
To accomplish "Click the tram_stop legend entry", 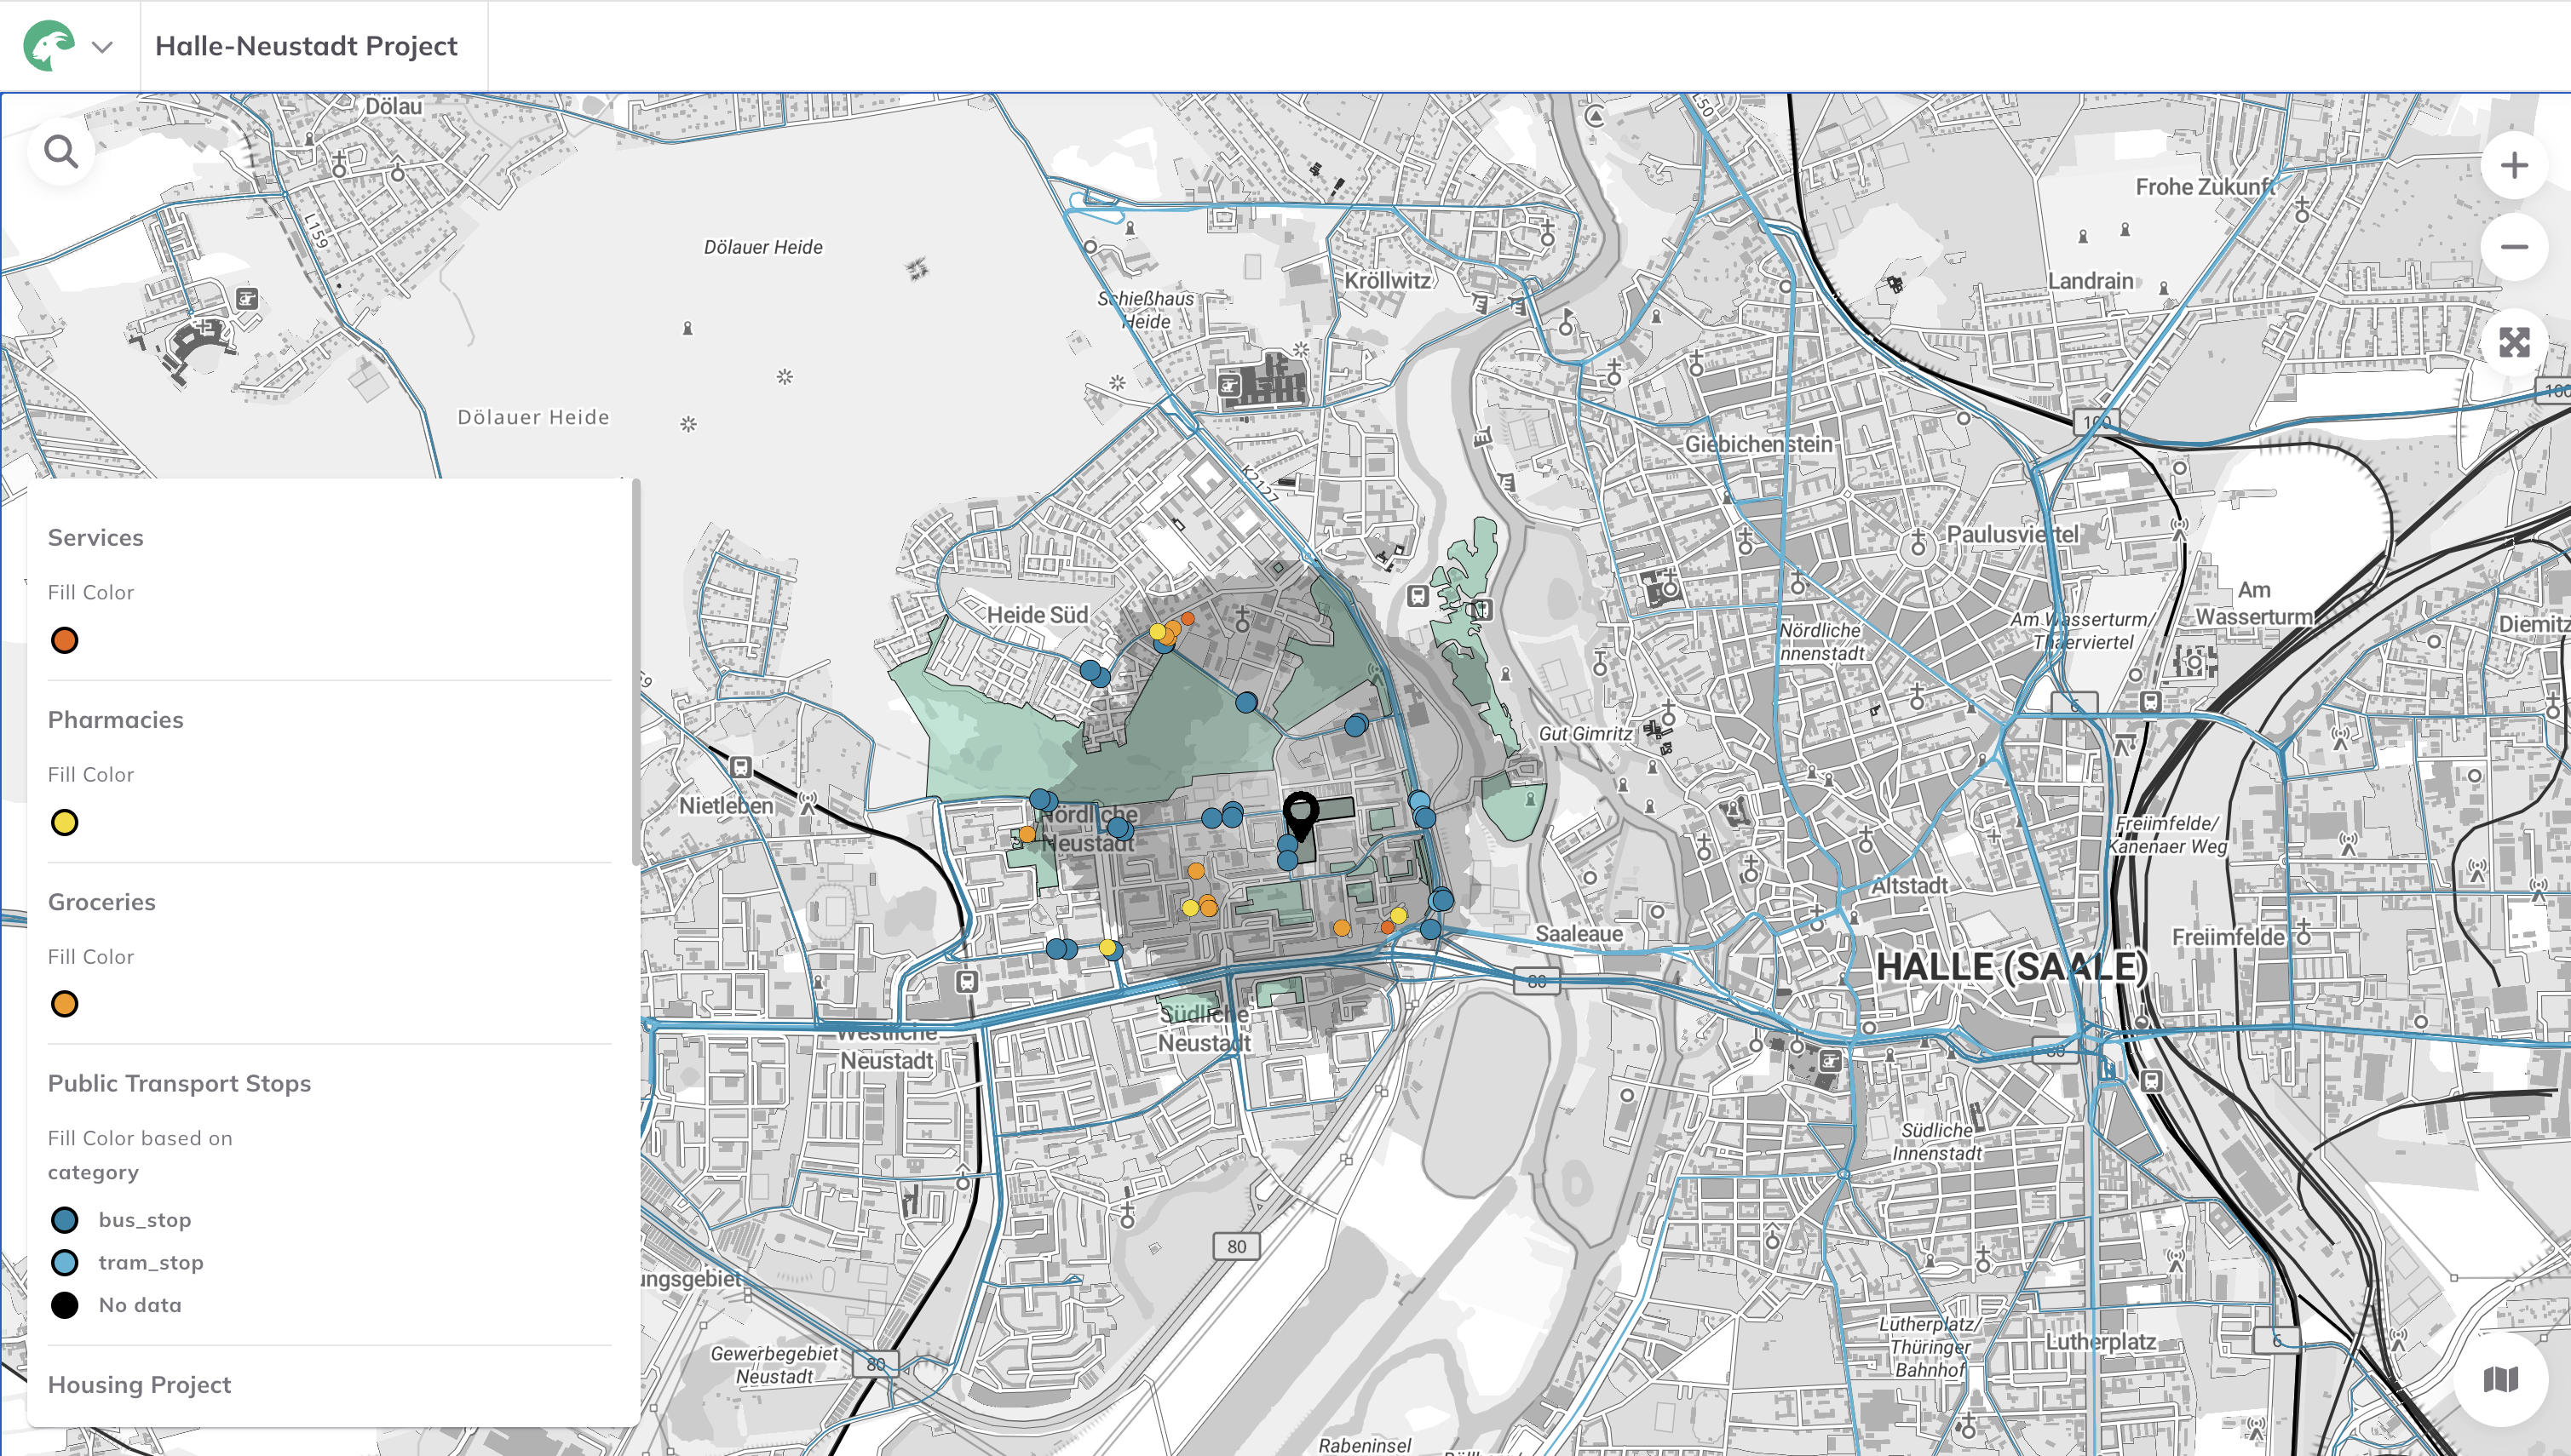I will (x=151, y=1263).
